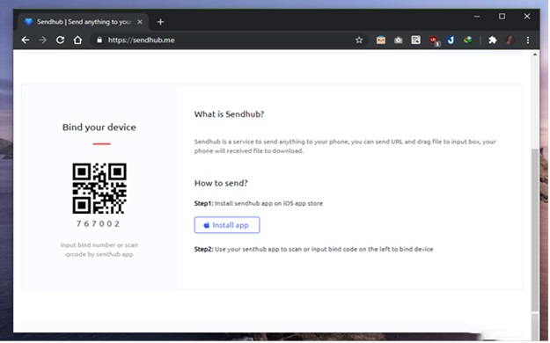Reload the Sendhub page

[x=61, y=40]
